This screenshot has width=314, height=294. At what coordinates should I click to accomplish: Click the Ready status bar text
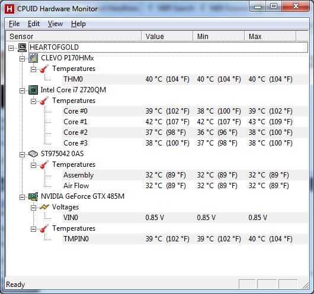[15, 285]
